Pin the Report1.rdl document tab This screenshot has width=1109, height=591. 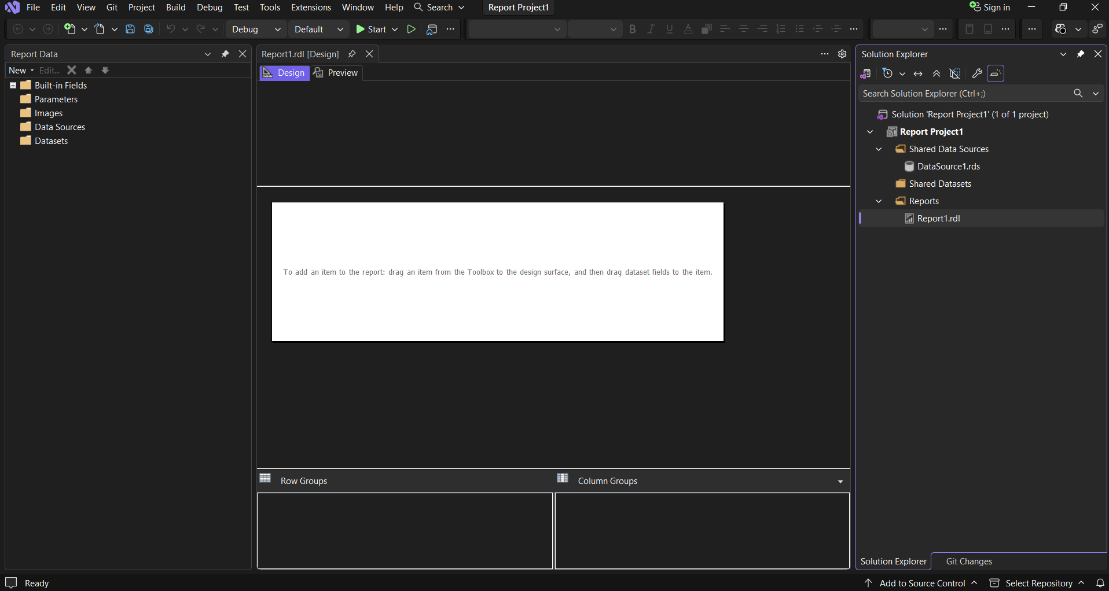pyautogui.click(x=352, y=54)
